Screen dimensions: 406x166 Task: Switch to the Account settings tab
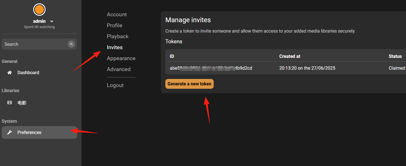[117, 15]
